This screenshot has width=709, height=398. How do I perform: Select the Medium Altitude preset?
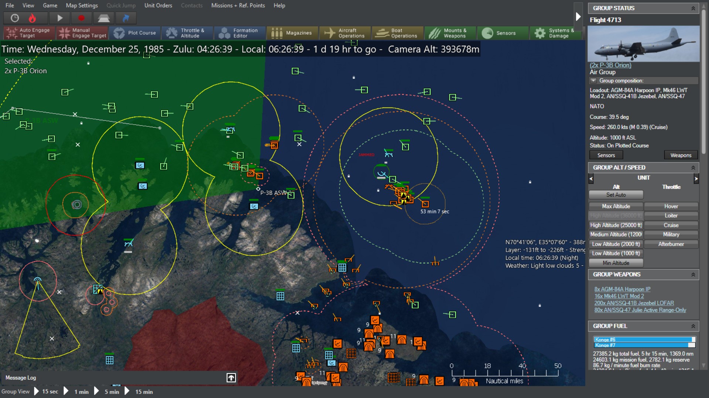(616, 234)
